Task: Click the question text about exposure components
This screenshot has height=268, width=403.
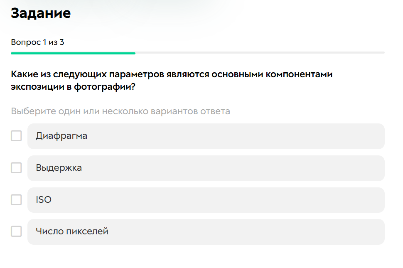Action: click(172, 79)
